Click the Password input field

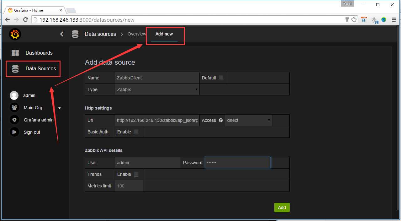[x=238, y=163]
